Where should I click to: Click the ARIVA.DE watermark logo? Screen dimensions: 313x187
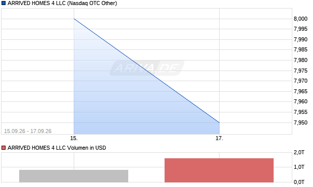[x=147, y=68]
